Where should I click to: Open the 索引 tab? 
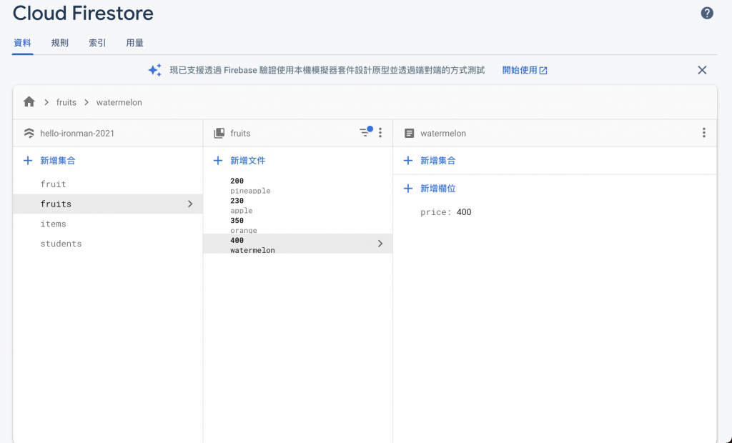pyautogui.click(x=97, y=43)
